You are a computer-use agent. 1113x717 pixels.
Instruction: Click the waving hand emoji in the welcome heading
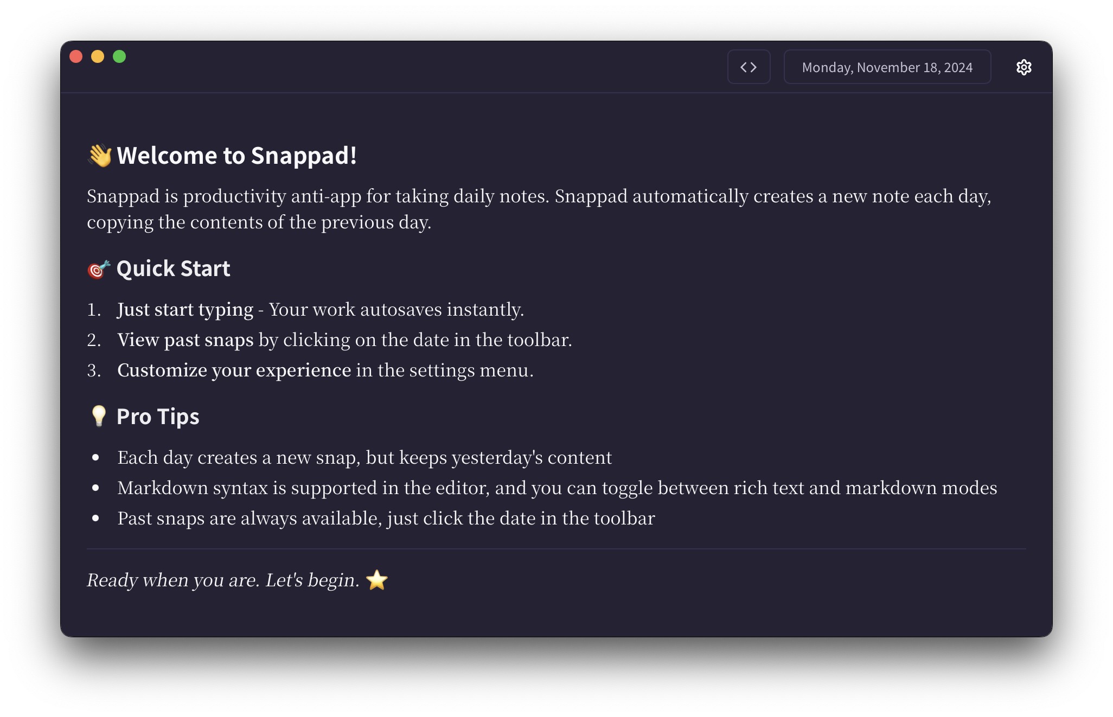click(x=99, y=155)
